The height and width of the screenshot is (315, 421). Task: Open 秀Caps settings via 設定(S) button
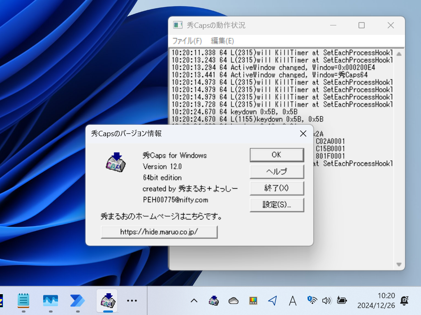pos(277,205)
